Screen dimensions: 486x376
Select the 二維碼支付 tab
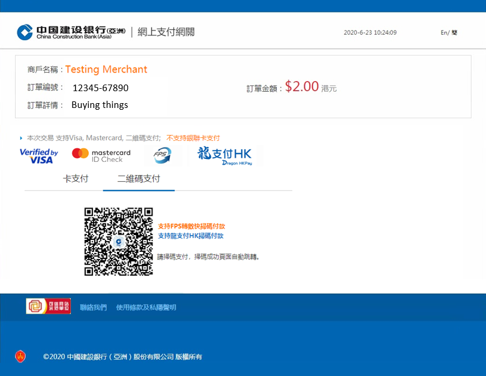[x=139, y=179]
